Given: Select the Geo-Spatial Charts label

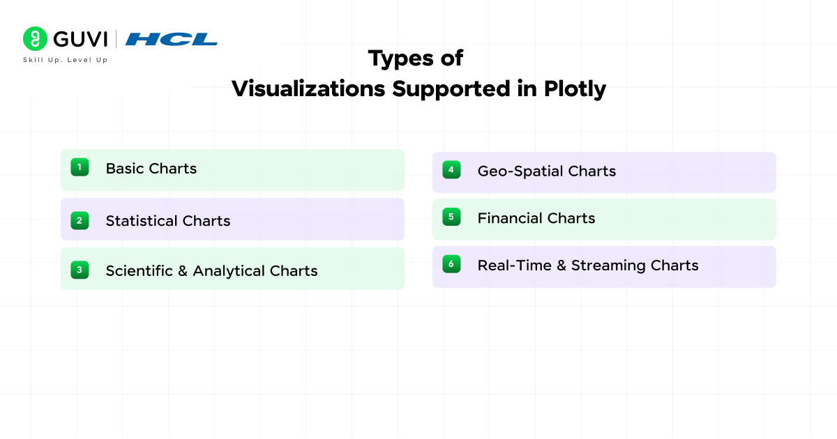Looking at the screenshot, I should click(x=547, y=171).
